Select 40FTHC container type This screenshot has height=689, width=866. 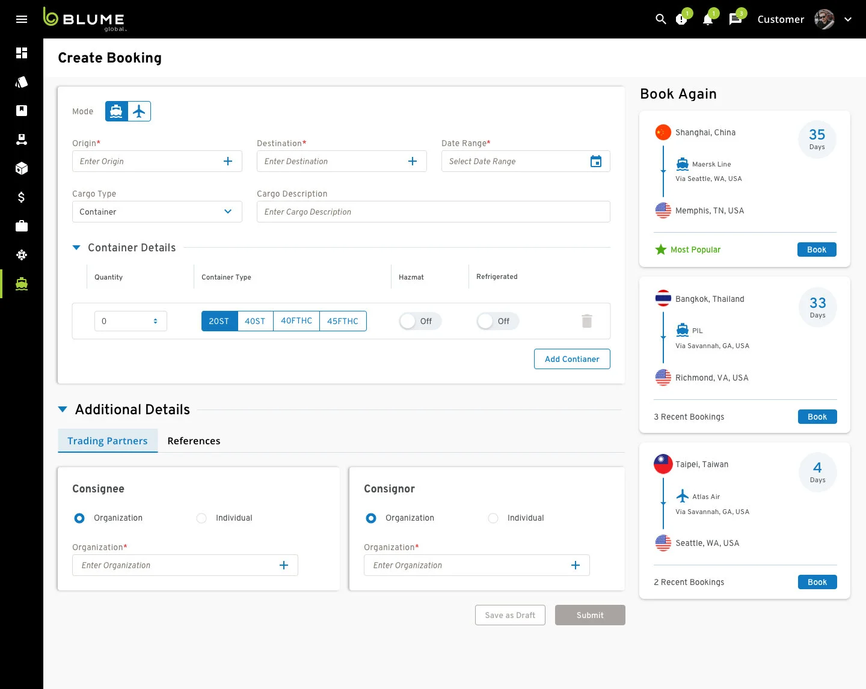296,321
